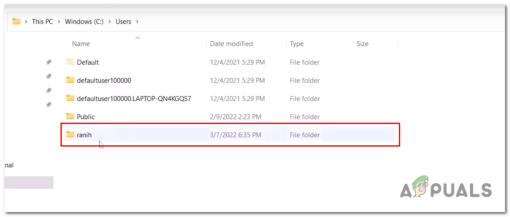510x217 pixels.
Task: Click Public folder icon
Action: 70,116
